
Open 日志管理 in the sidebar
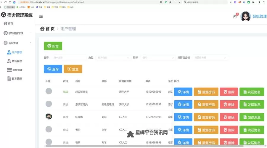click(15, 78)
